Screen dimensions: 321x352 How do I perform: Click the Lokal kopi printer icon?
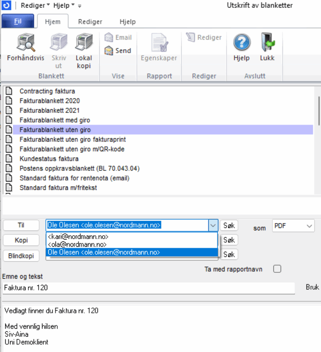[x=84, y=43]
